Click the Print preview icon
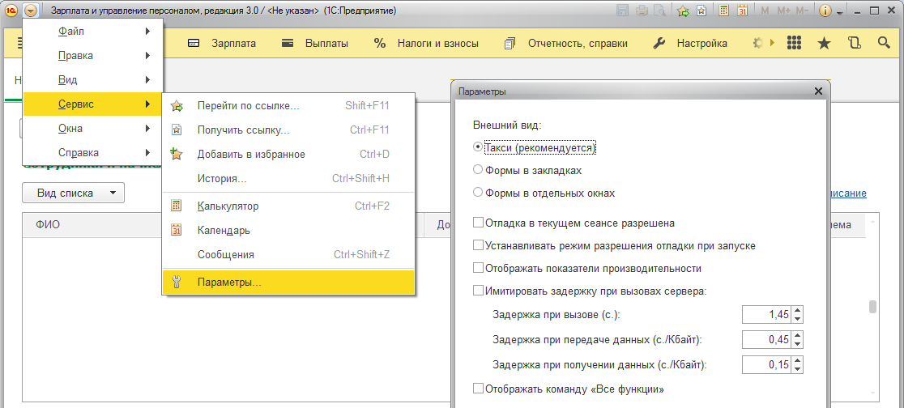This screenshot has width=904, height=408. pos(659,11)
